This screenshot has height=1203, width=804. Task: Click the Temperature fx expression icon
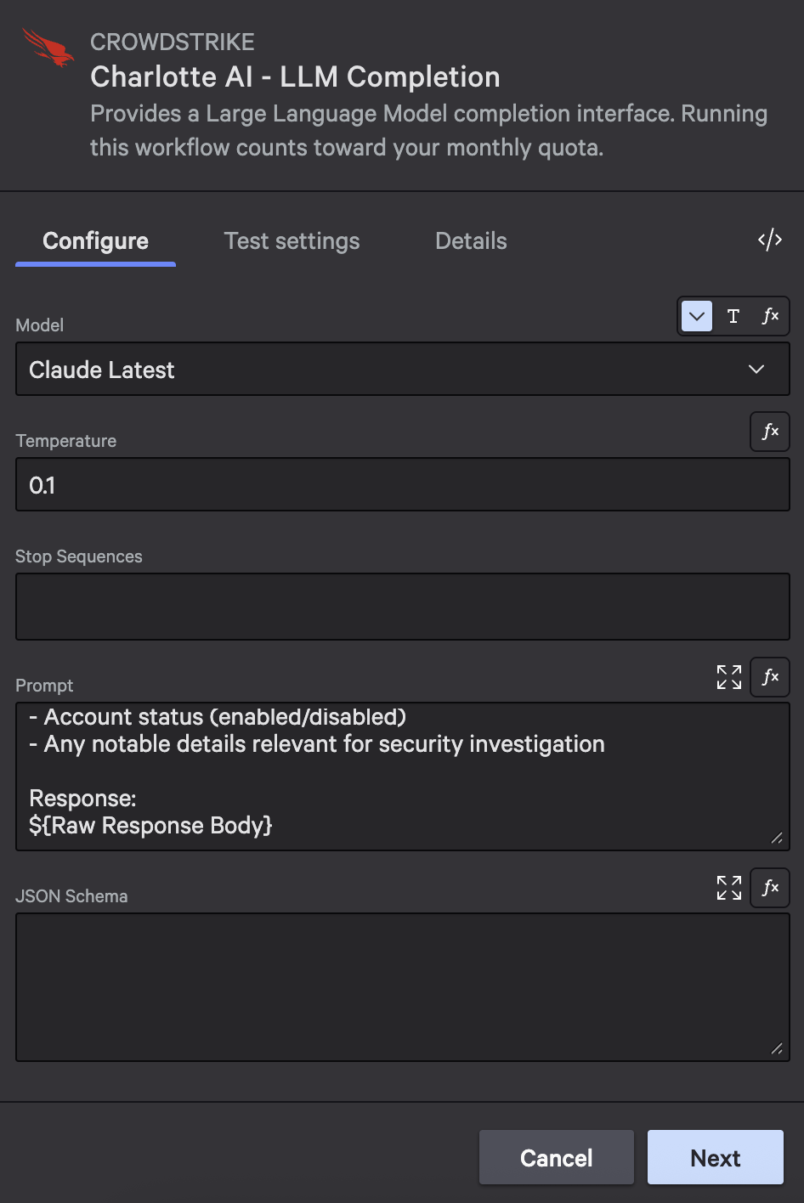tap(770, 432)
